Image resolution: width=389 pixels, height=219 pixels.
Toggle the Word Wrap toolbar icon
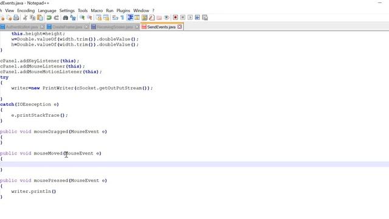tap(115, 18)
